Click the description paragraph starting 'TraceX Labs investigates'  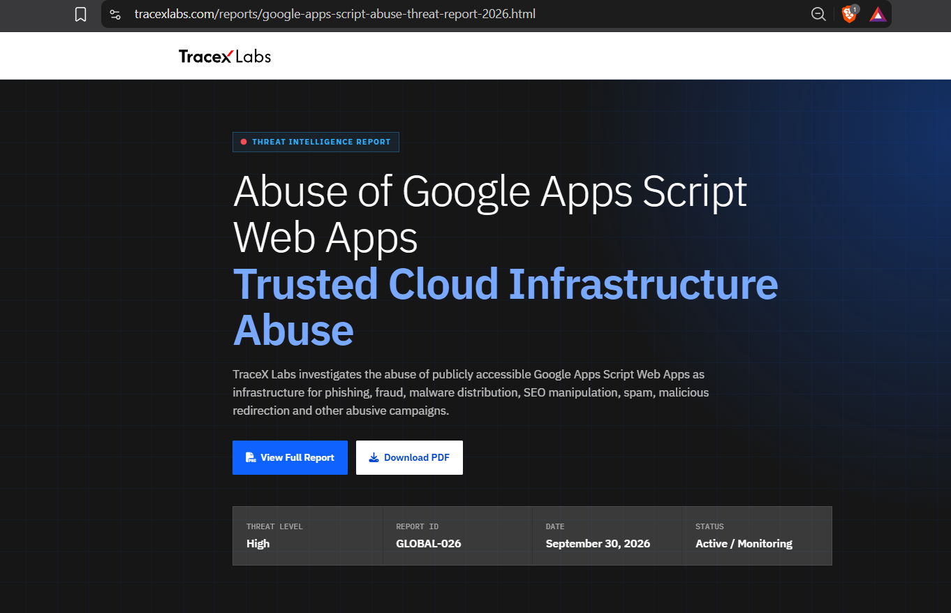tap(471, 392)
